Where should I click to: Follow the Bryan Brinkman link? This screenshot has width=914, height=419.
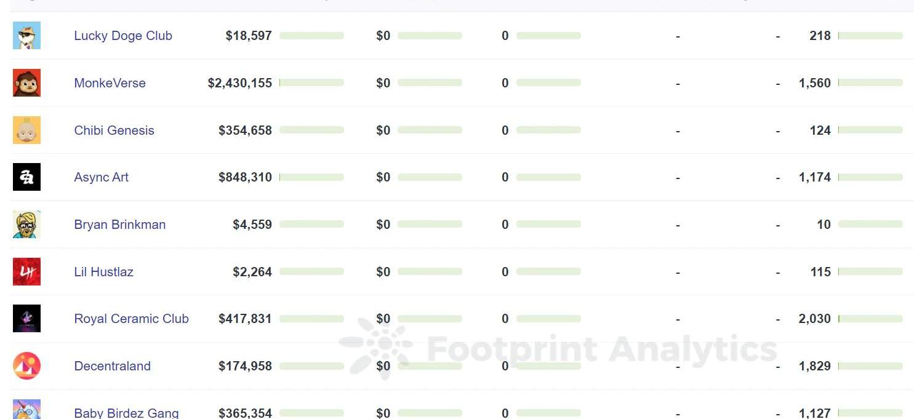point(119,225)
